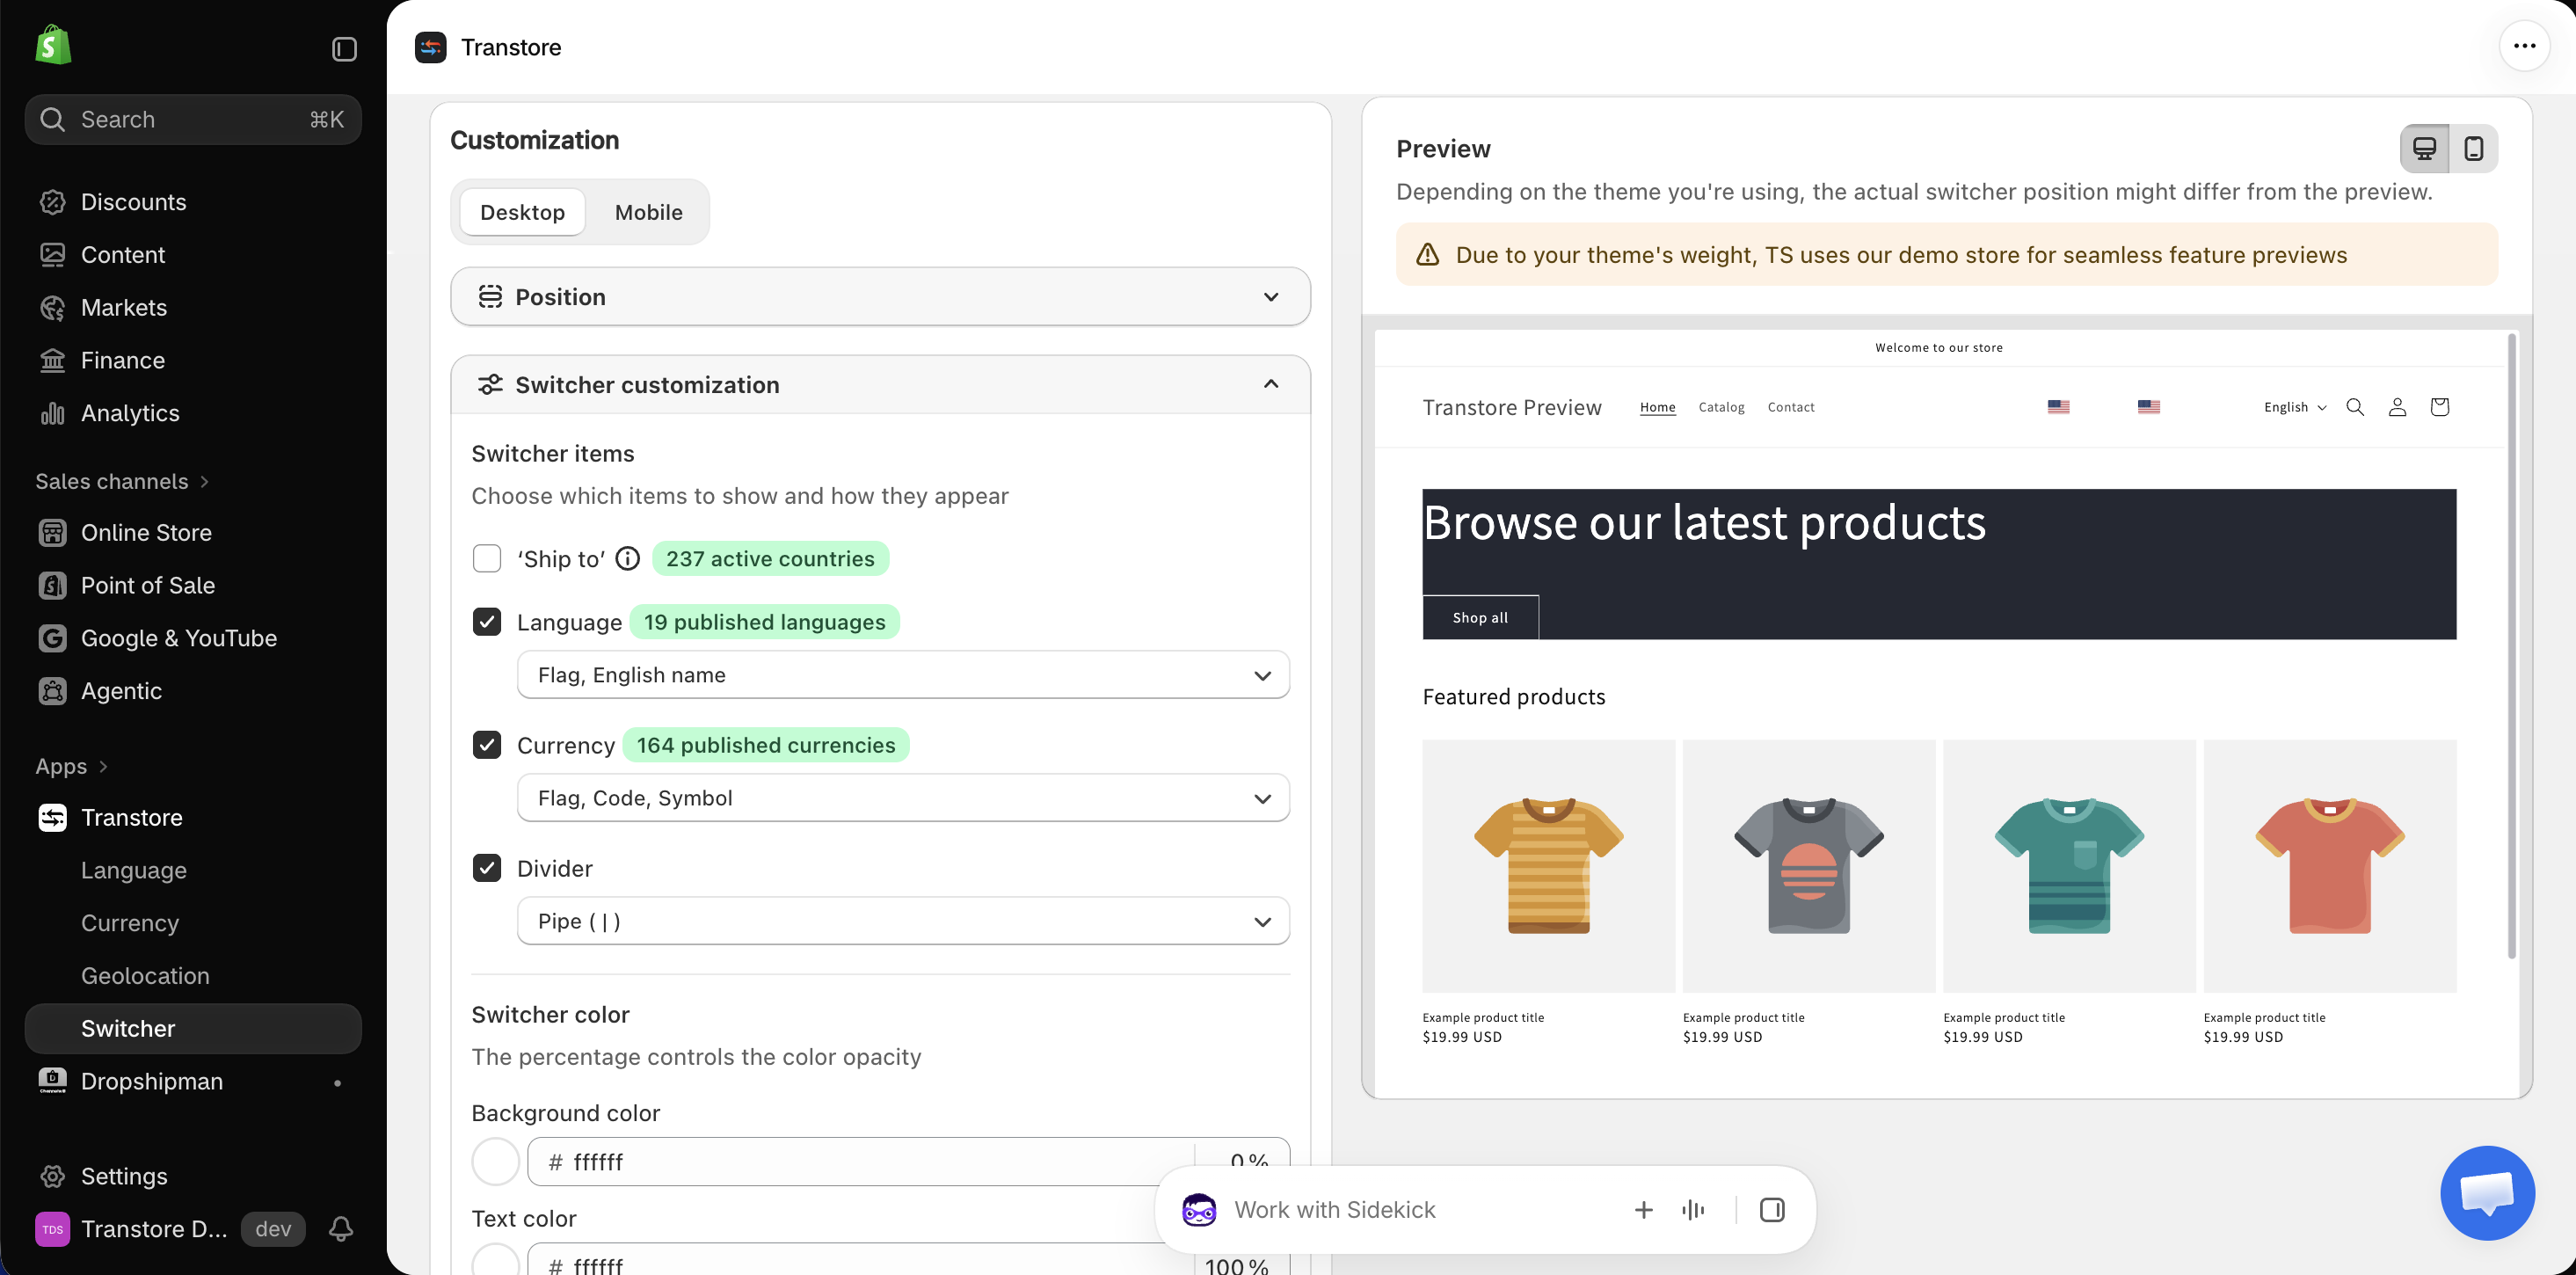Click the preview cart icon
Viewport: 2576px width, 1275px height.
[x=2439, y=407]
